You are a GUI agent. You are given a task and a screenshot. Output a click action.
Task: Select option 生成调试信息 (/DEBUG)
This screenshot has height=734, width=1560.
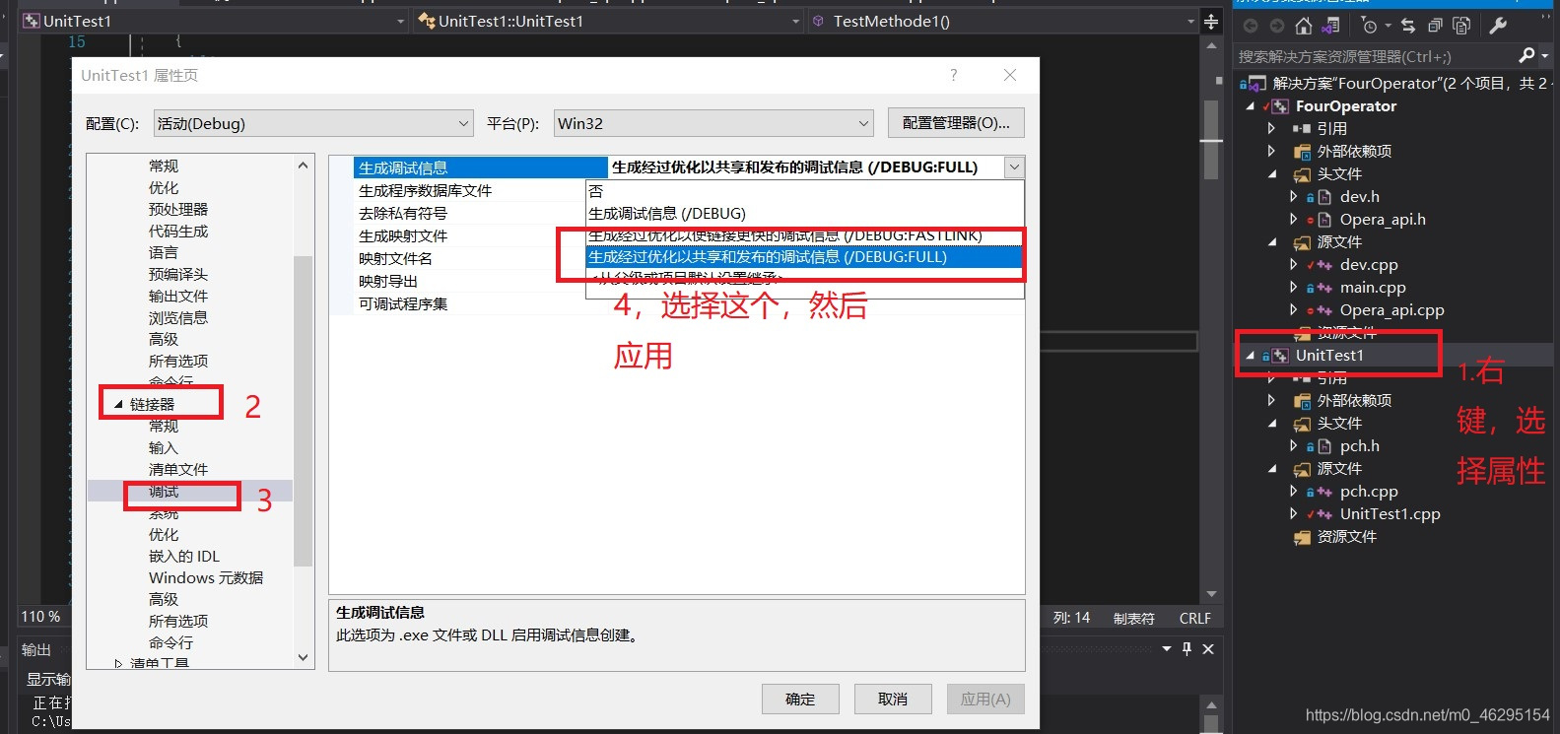click(805, 214)
